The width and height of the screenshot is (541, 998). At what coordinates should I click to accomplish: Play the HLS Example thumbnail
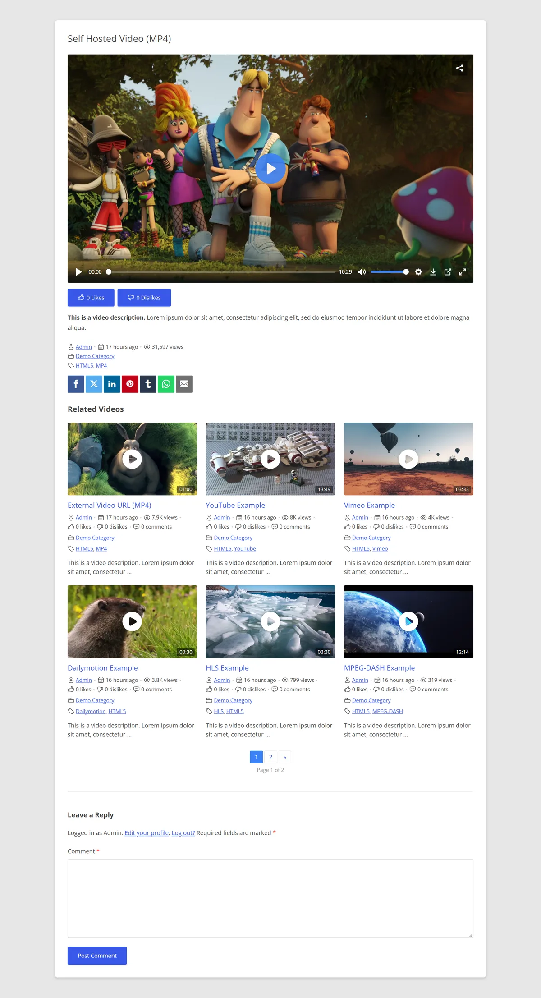270,621
